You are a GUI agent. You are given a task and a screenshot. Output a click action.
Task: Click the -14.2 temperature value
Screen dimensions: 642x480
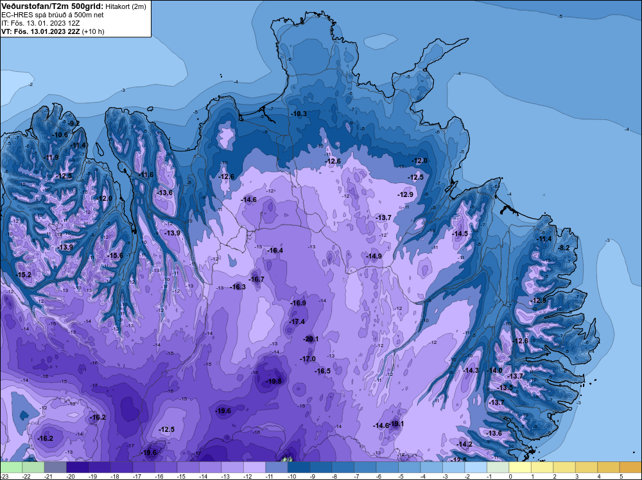click(465, 445)
